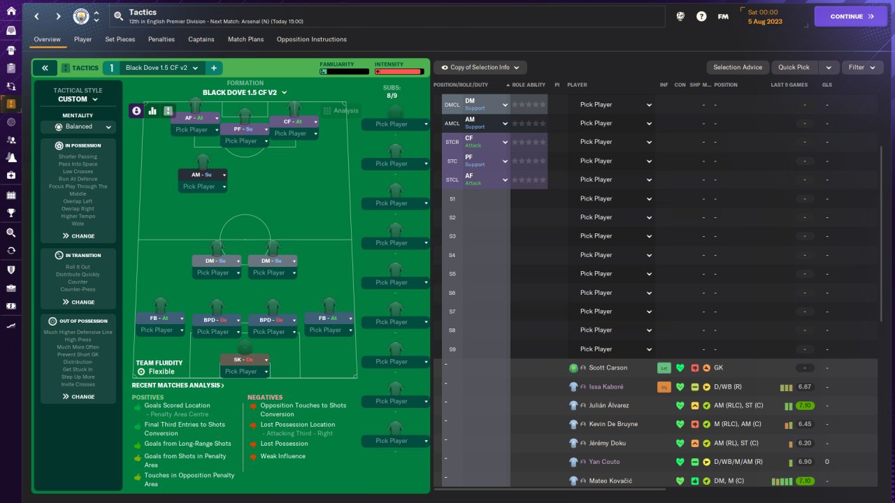Open the Penalties tab

click(x=162, y=39)
